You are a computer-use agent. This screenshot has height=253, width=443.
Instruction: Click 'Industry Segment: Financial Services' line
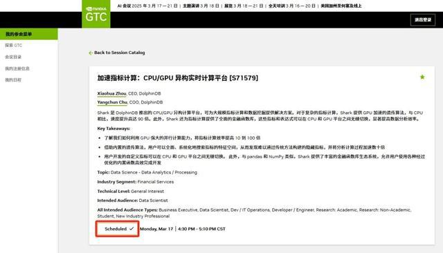click(x=136, y=182)
